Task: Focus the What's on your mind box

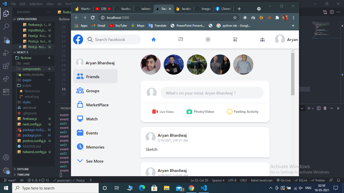Action: 212,93
